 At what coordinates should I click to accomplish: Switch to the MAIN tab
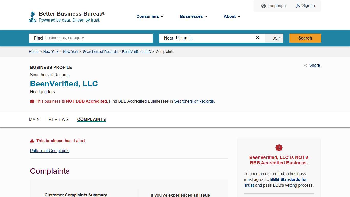pos(34,119)
